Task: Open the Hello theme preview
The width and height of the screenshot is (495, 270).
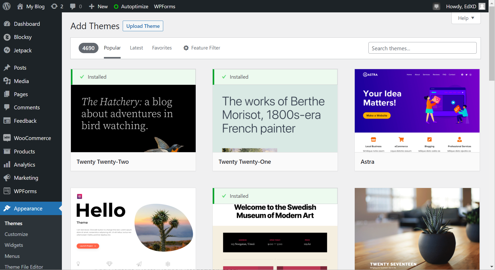Action: click(x=133, y=229)
